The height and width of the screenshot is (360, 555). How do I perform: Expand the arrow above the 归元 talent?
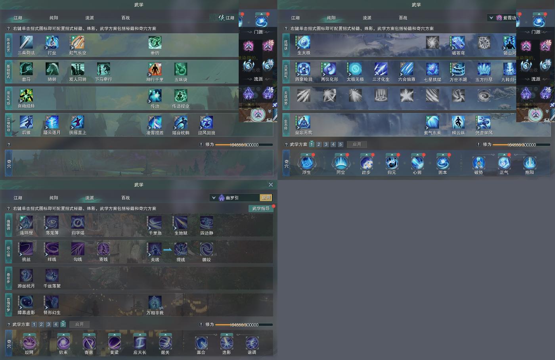point(392,155)
